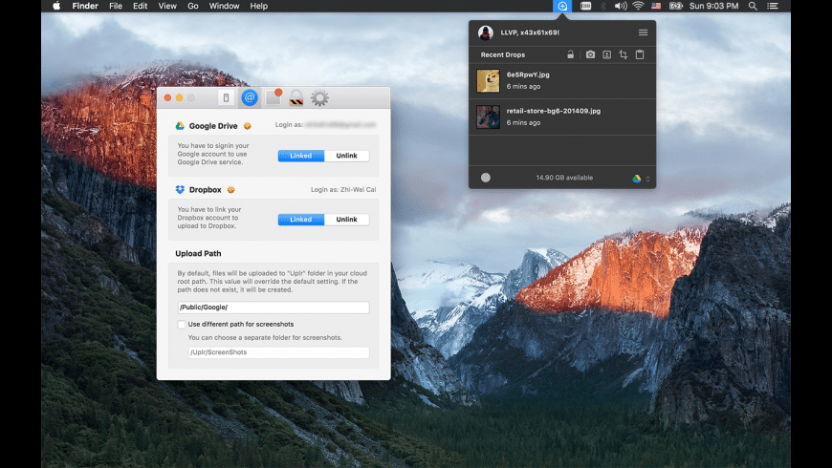This screenshot has height=468, width=832.
Task: Open the 6e5RpwY.jpg doge thumbnail
Action: (488, 80)
